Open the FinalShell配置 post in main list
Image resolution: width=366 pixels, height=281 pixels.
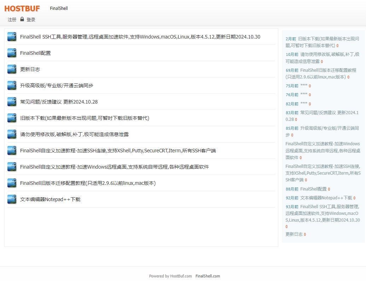pyautogui.click(x=35, y=53)
